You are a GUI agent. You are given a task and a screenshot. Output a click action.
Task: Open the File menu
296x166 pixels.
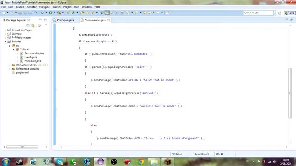point(3,7)
